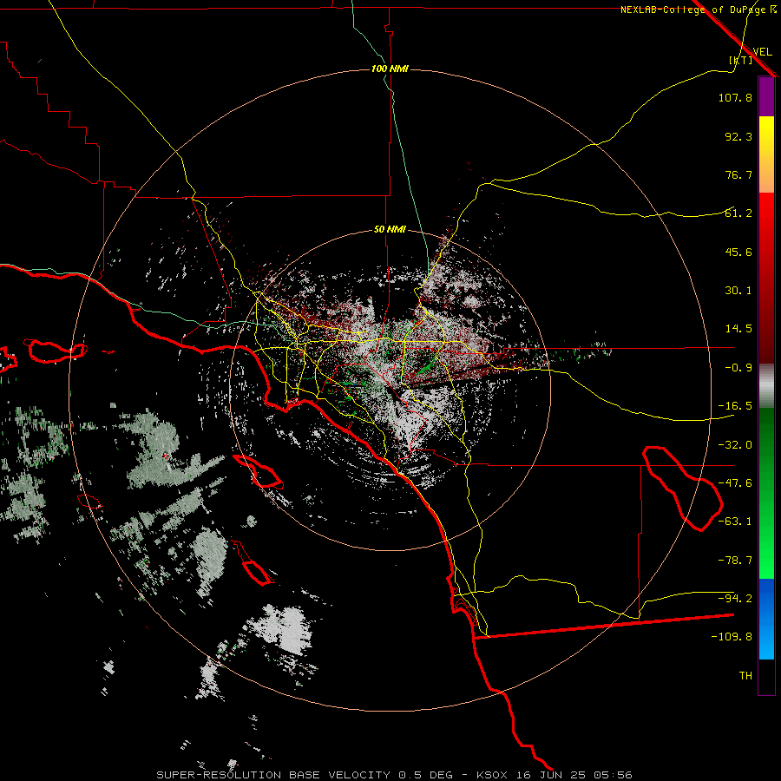
Task: Click the 61.2 legend value
Action: (738, 213)
